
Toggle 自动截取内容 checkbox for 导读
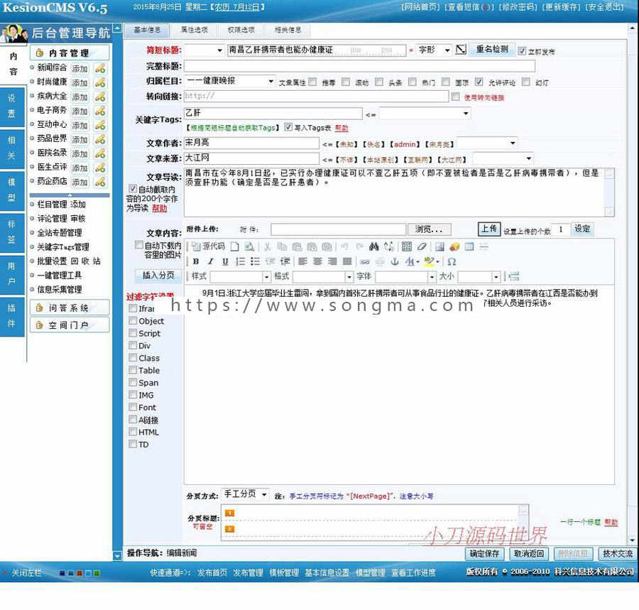133,189
